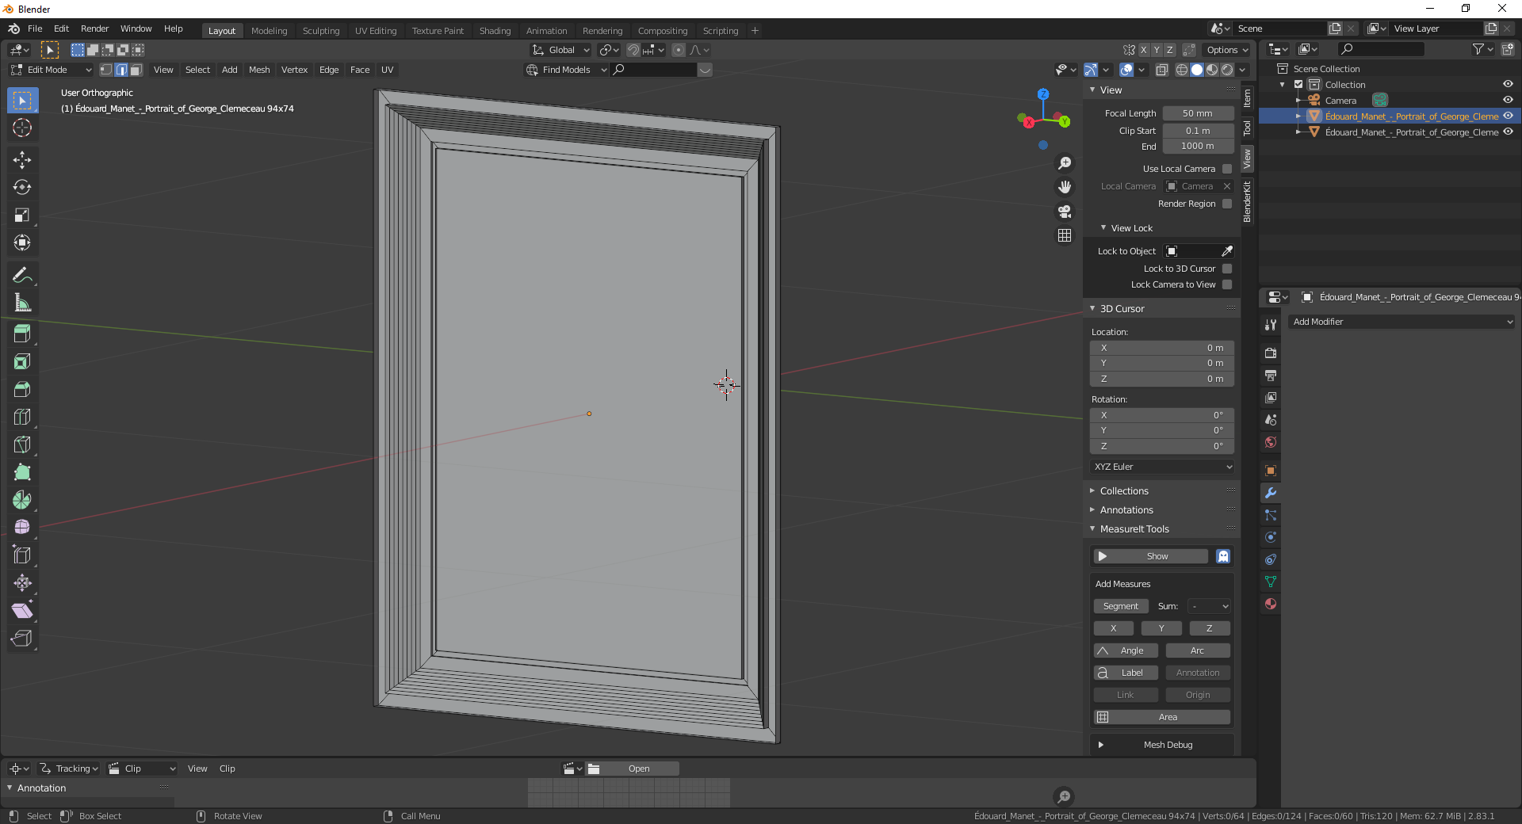Toggle camera view gizmo icon

(1065, 212)
